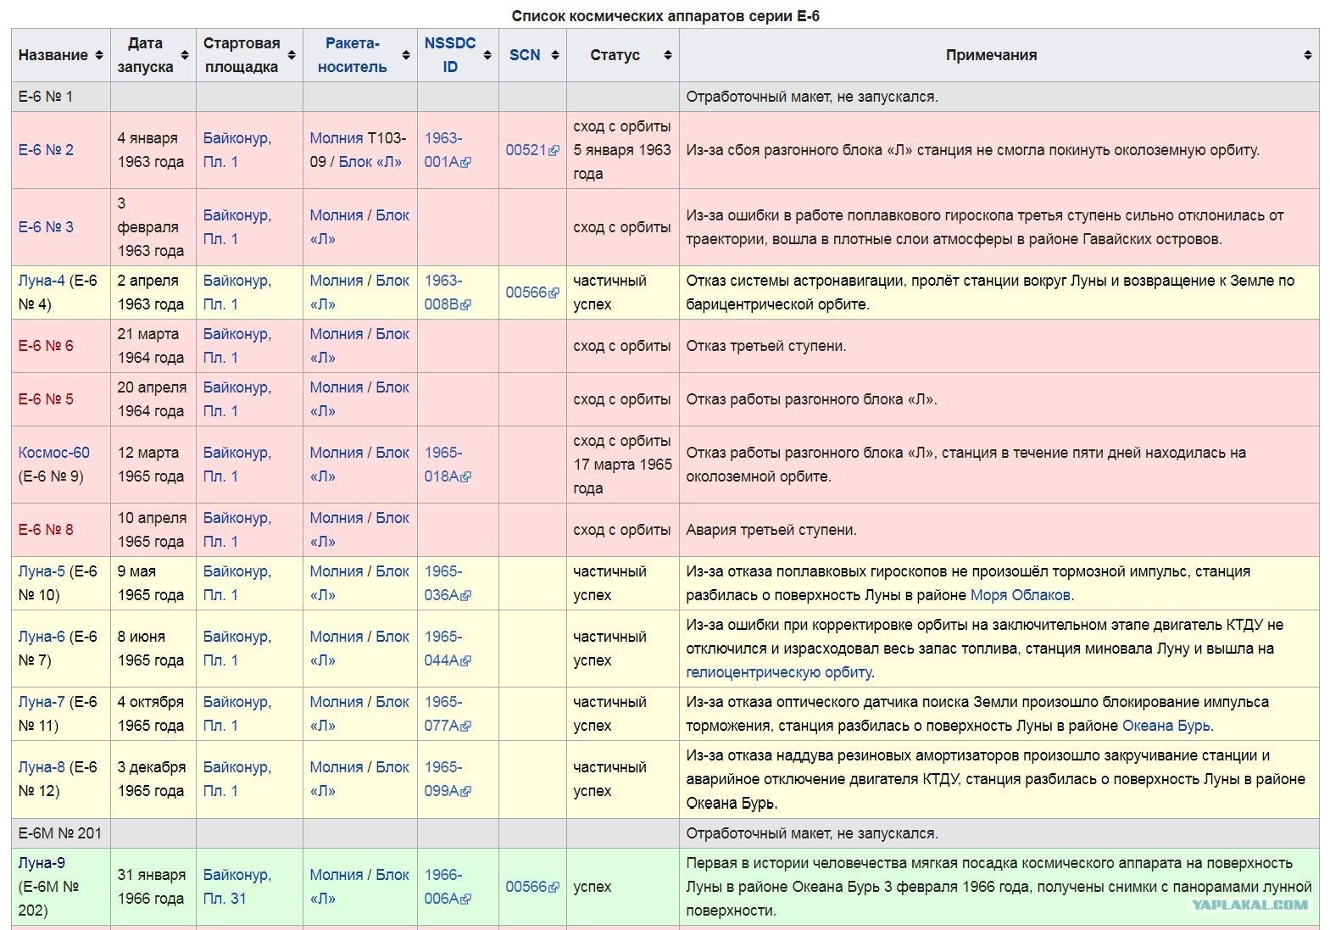Open external link 1963-001A
Image resolution: width=1330 pixels, height=930 pixels.
coord(447,150)
